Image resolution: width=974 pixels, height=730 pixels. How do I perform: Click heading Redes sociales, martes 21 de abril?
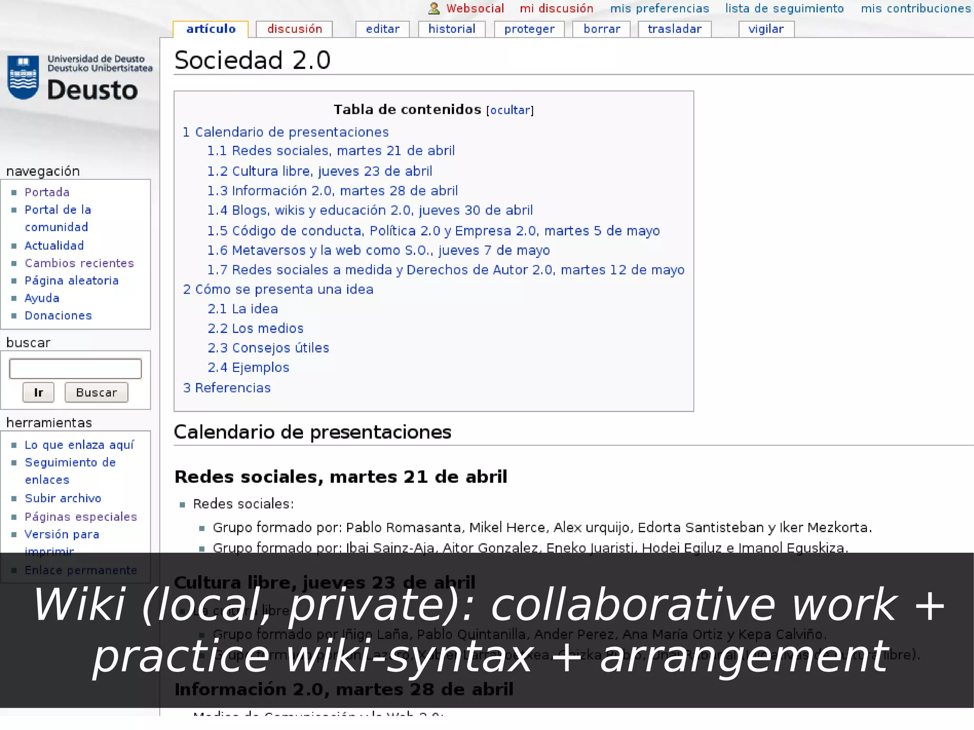[x=341, y=477]
